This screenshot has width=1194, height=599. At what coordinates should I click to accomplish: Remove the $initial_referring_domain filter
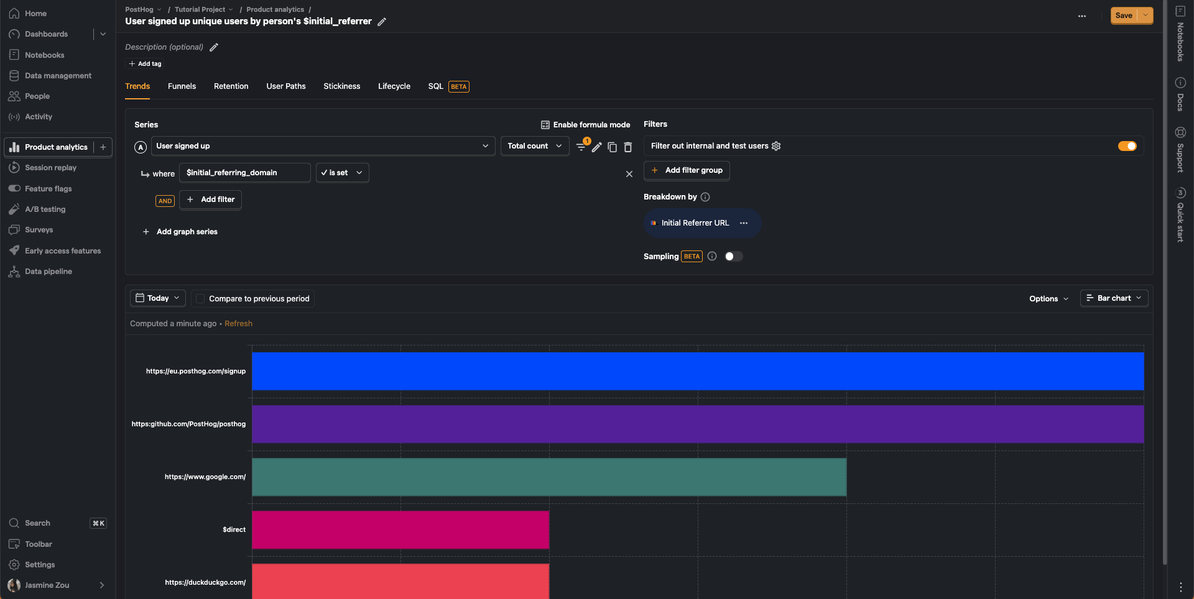coord(629,174)
